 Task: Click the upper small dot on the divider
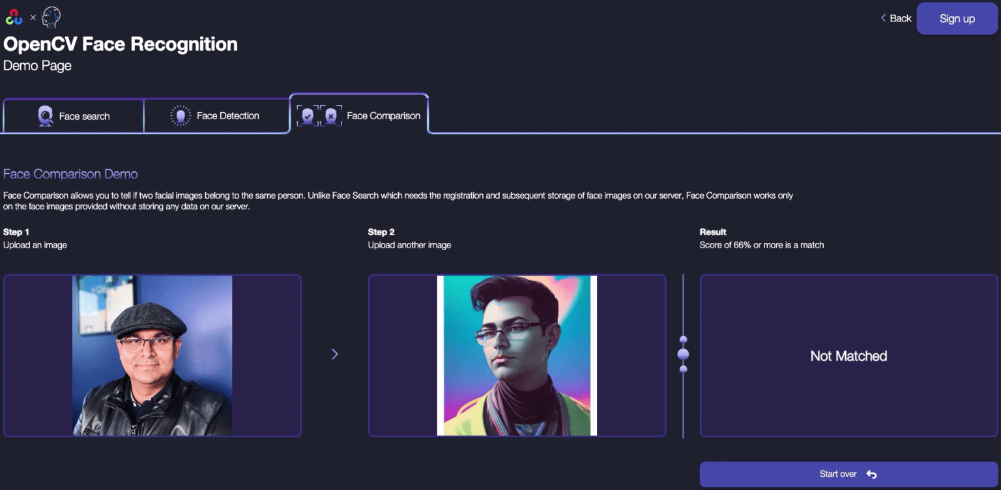[683, 339]
